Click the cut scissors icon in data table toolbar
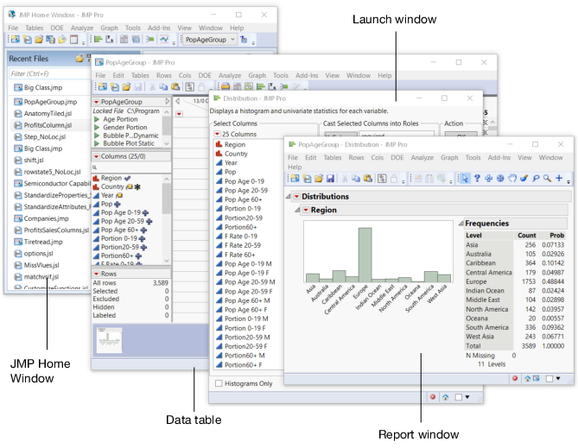 tap(152, 87)
